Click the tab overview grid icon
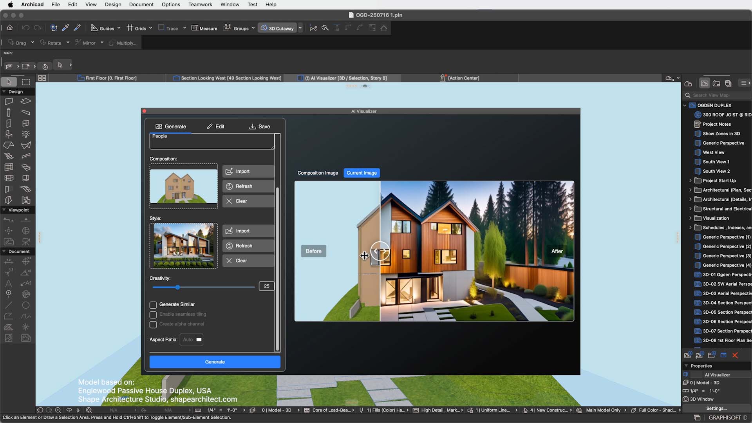The width and height of the screenshot is (752, 423). (x=42, y=78)
